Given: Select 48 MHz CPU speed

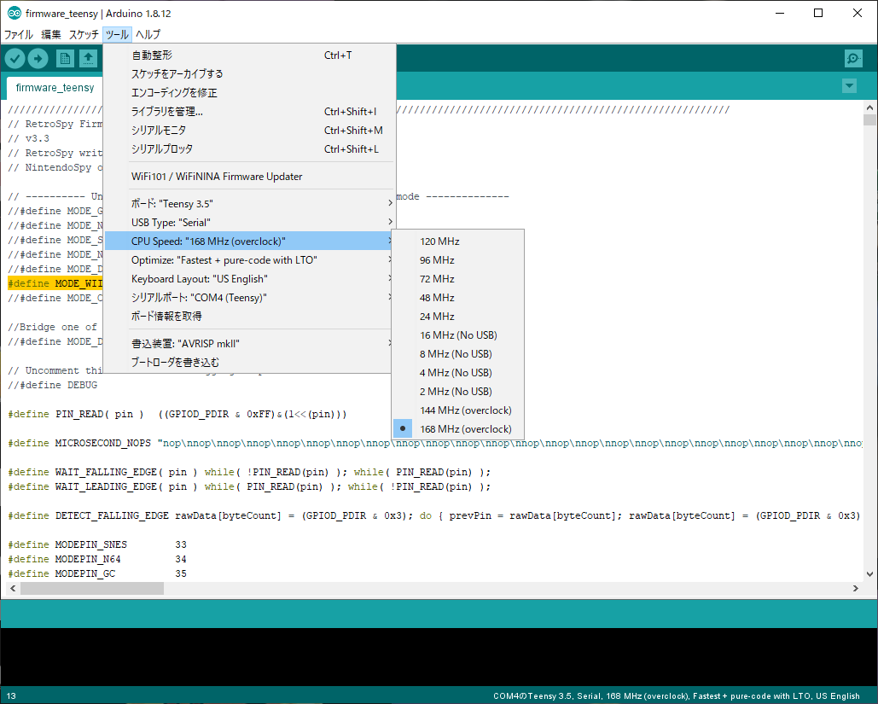Looking at the screenshot, I should [458, 298].
